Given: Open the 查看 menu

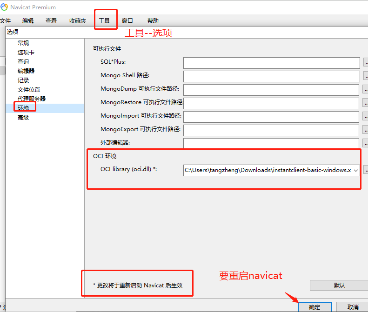Looking at the screenshot, I should point(51,21).
